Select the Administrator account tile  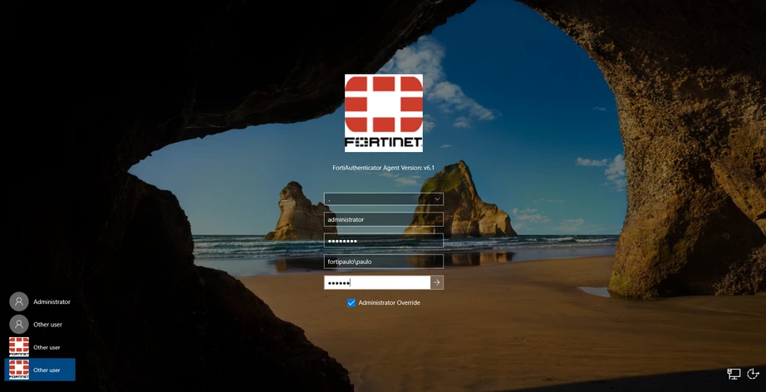pos(40,301)
